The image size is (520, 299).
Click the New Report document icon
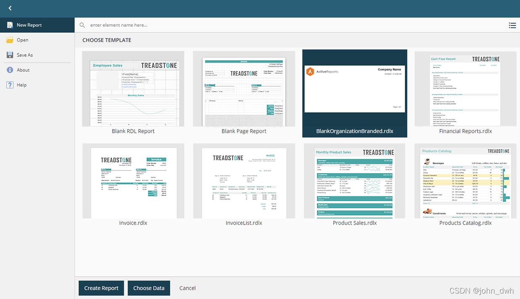pyautogui.click(x=10, y=25)
